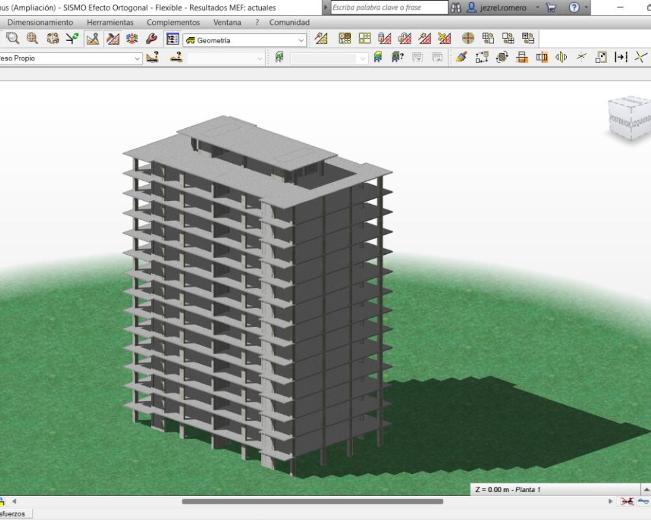
Task: Open the Complementos menu
Action: (173, 22)
